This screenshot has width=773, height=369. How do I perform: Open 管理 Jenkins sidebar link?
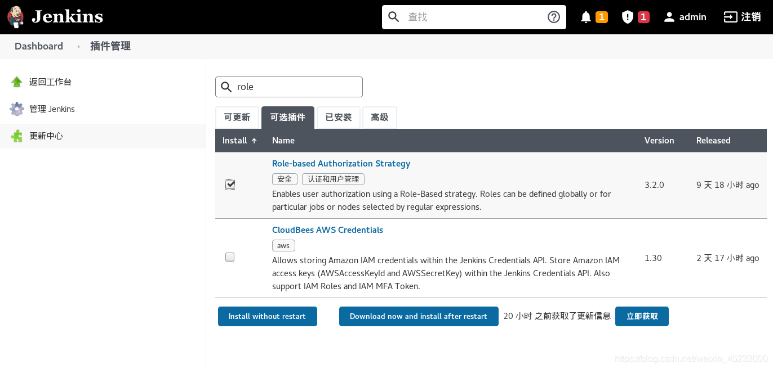point(52,109)
